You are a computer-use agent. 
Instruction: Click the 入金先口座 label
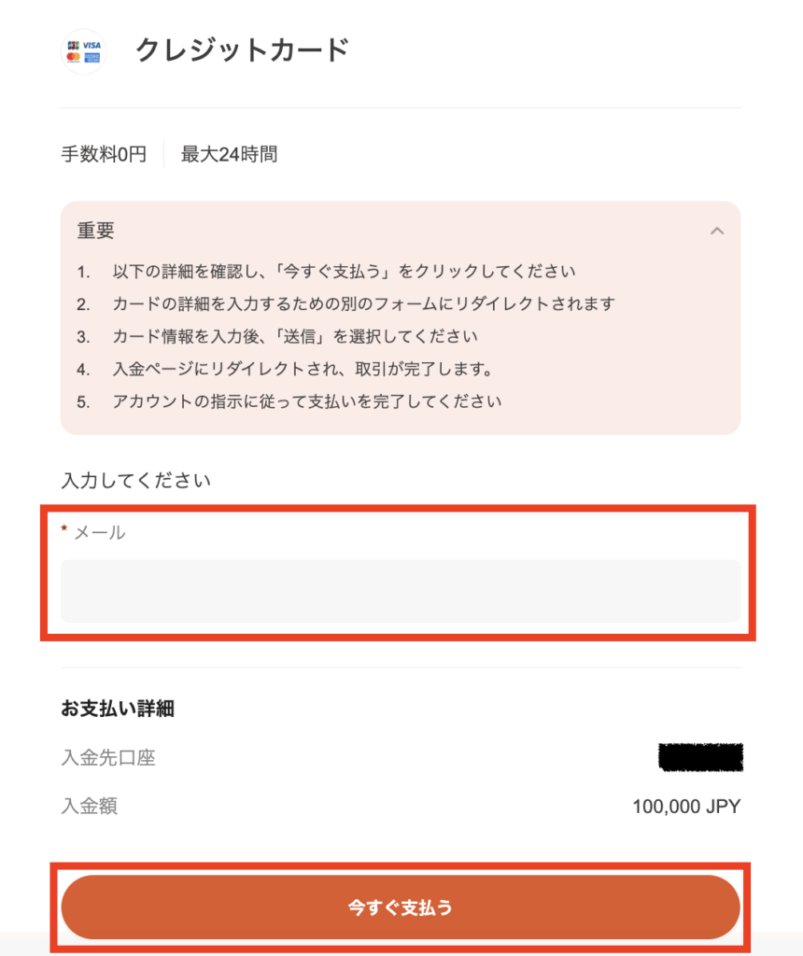click(108, 758)
